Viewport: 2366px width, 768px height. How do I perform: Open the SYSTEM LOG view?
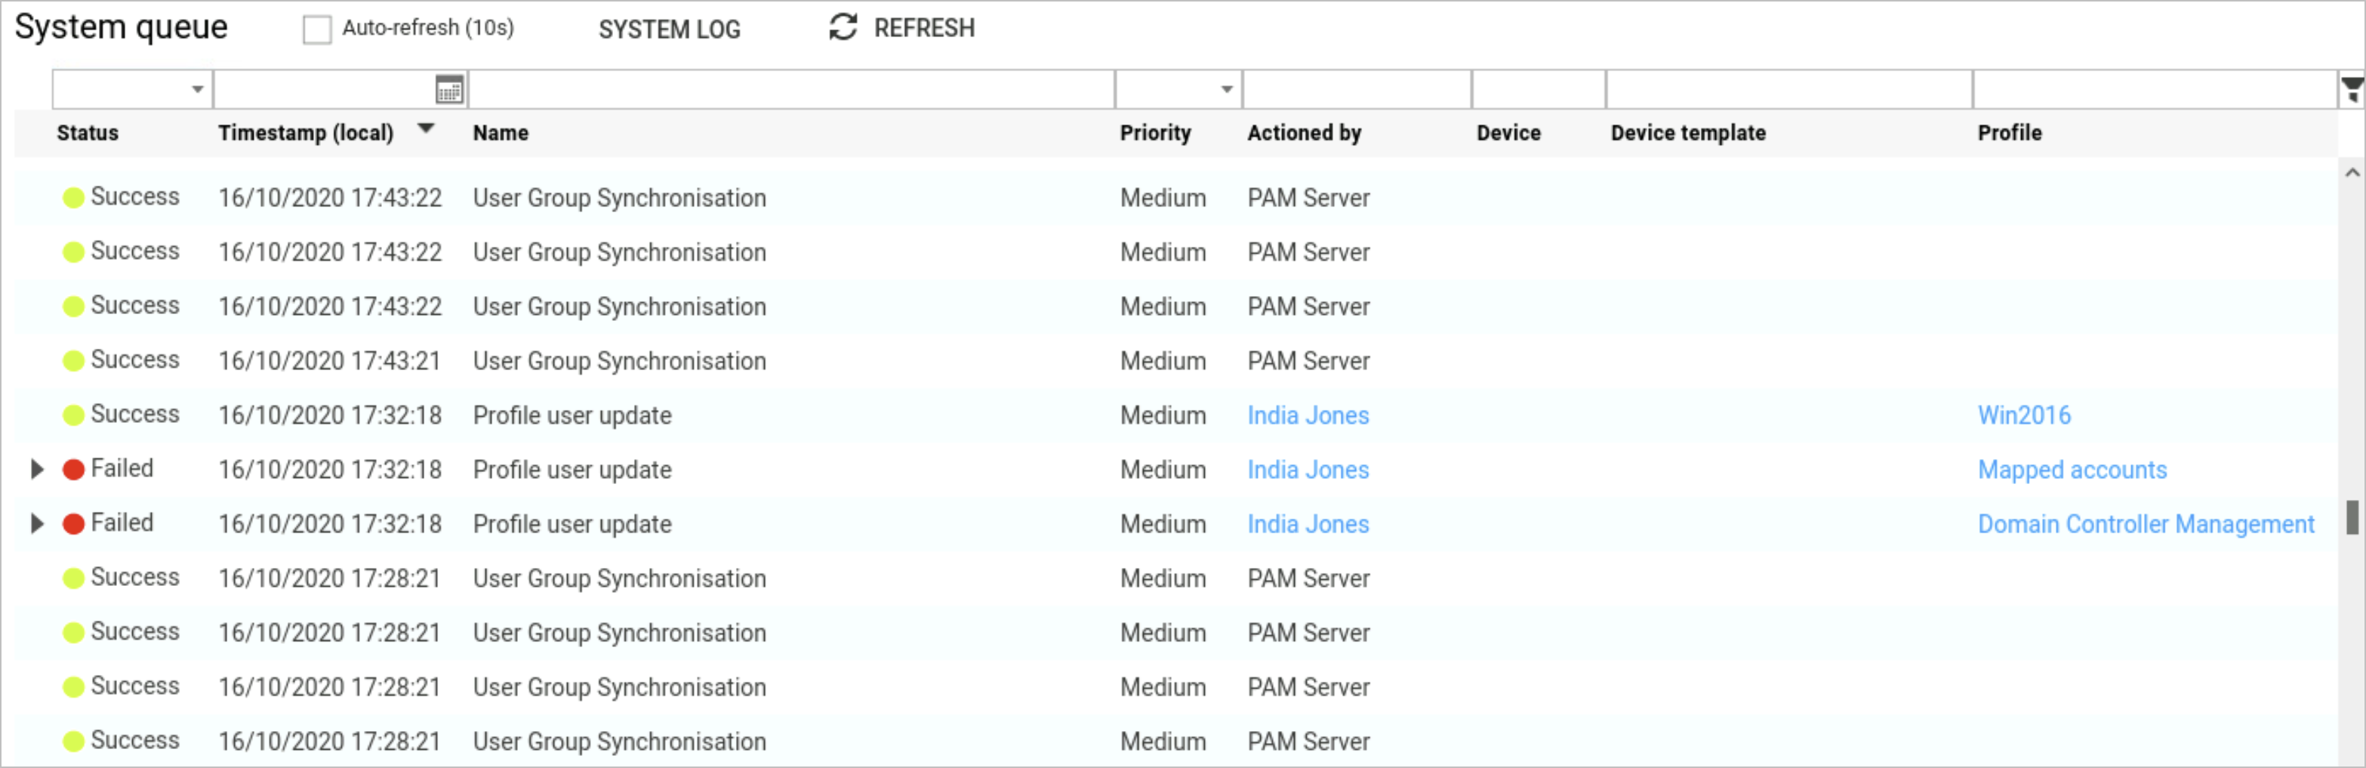point(669,29)
